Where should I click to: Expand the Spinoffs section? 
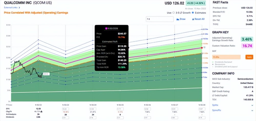point(252,111)
